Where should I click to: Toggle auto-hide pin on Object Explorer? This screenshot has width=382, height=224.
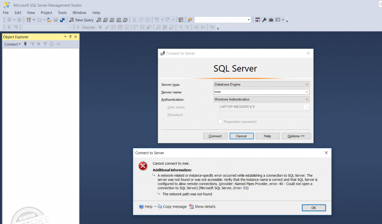pos(70,37)
